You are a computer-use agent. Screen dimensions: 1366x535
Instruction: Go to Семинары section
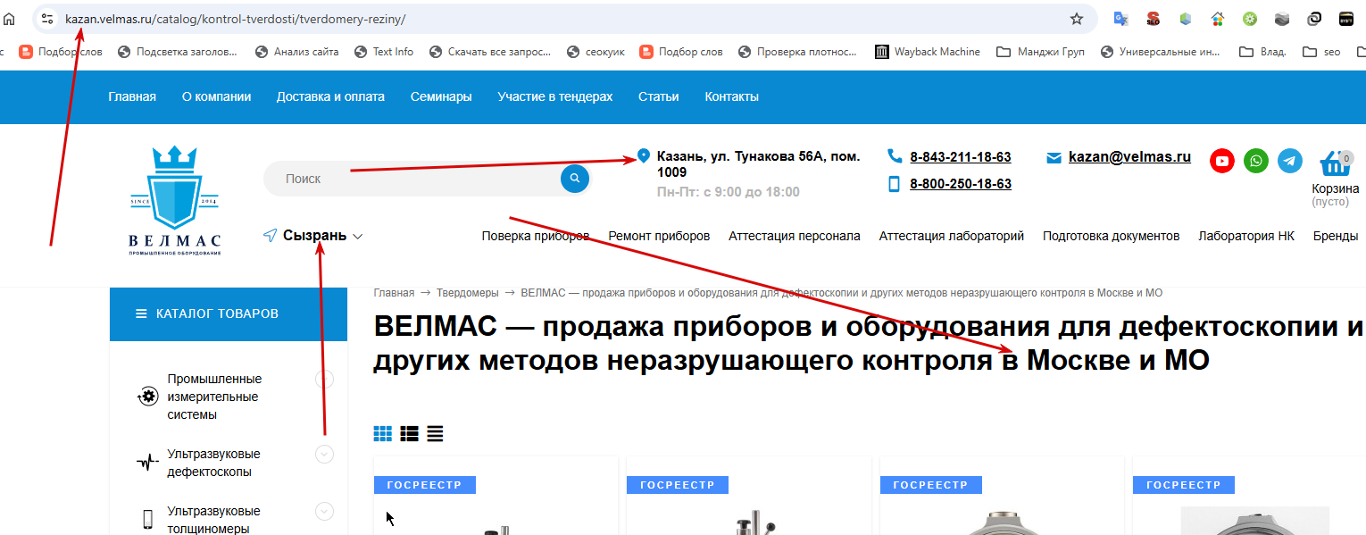click(x=441, y=96)
